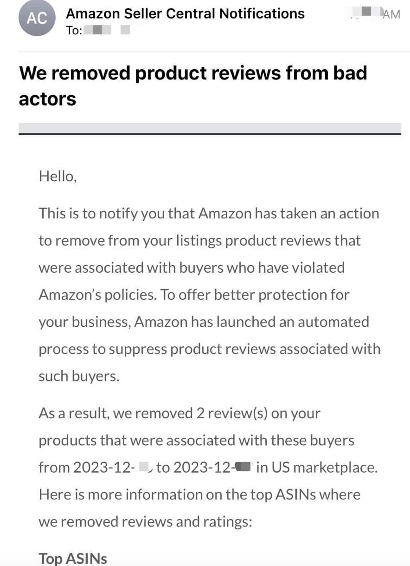
Task: Click the word "actors" in the subject
Action: click(47, 99)
